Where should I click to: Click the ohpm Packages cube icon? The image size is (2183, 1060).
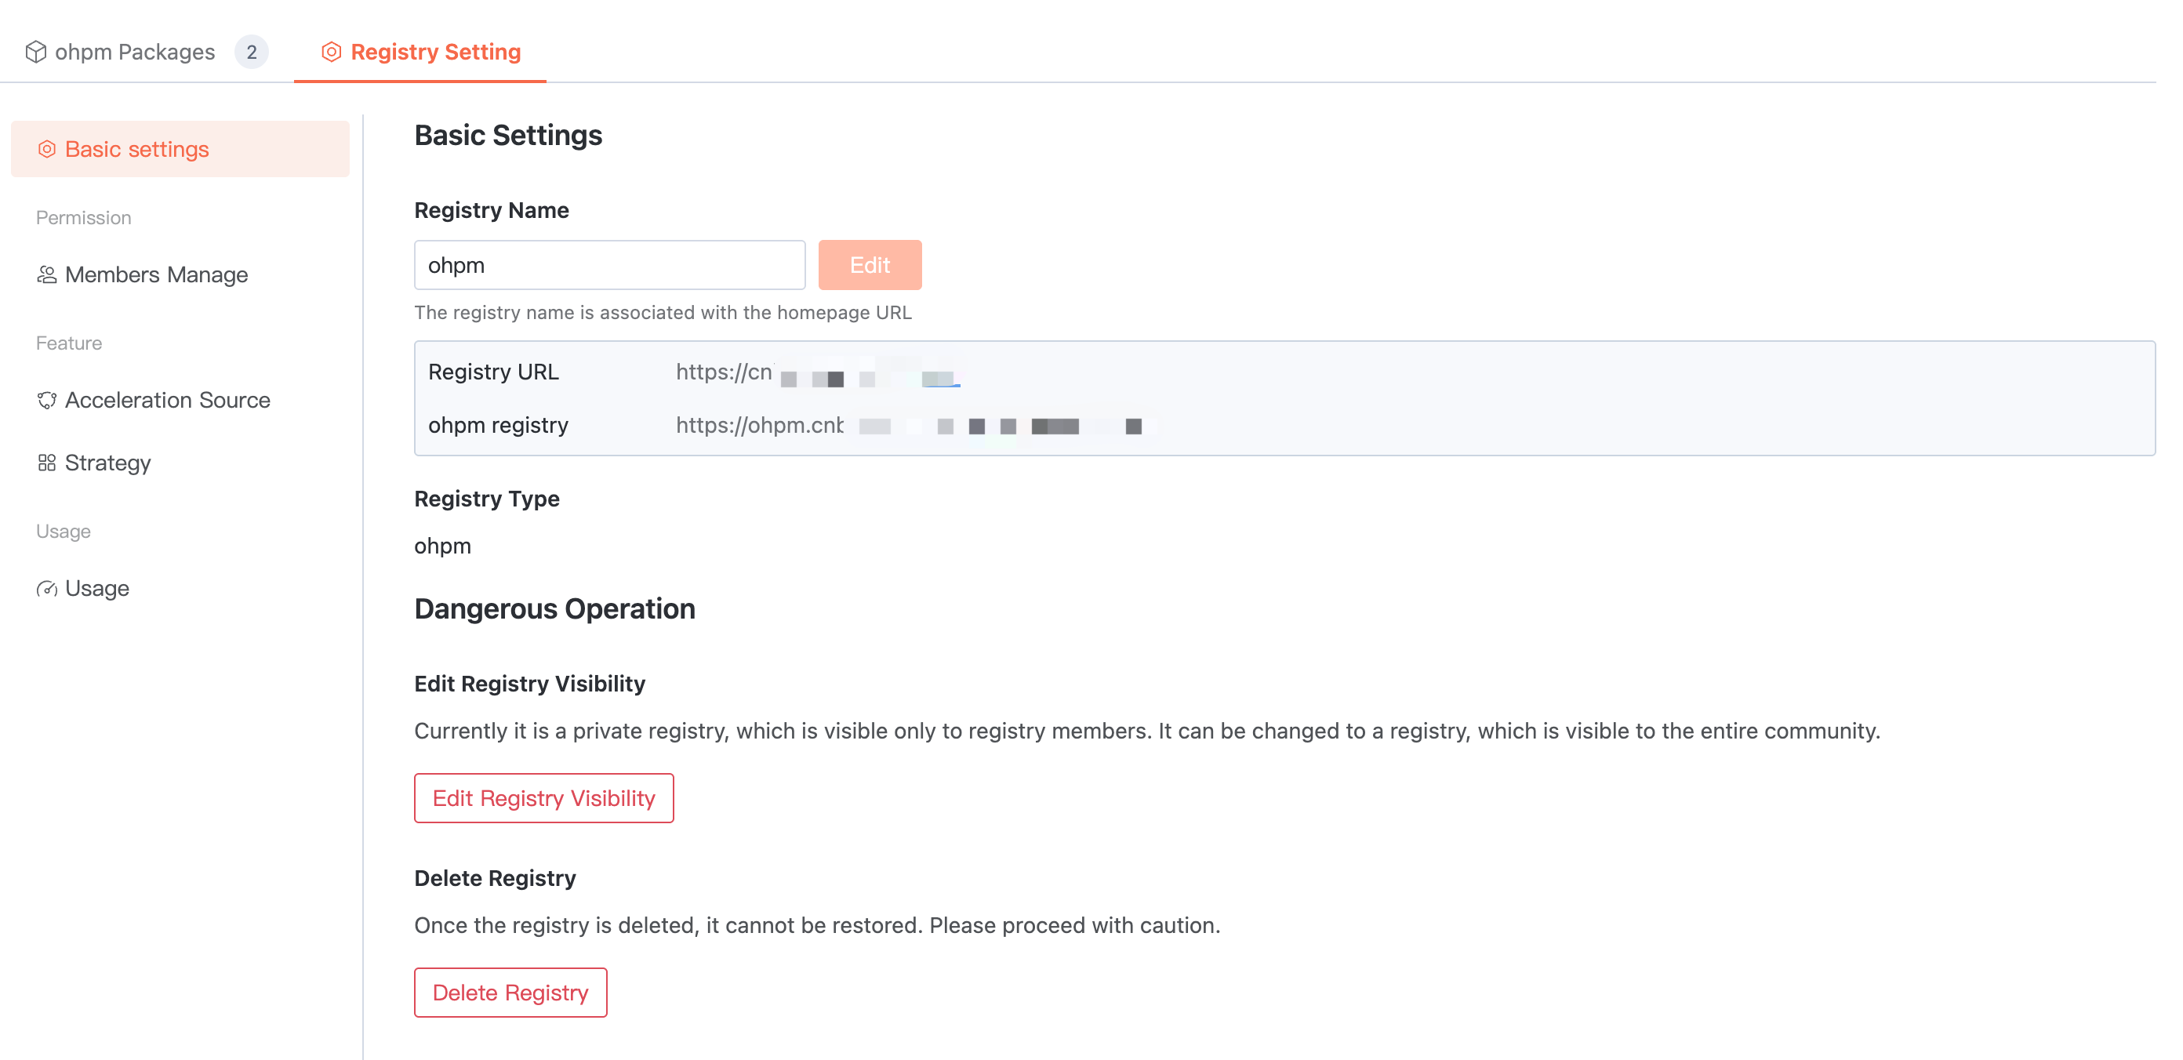pos(35,52)
